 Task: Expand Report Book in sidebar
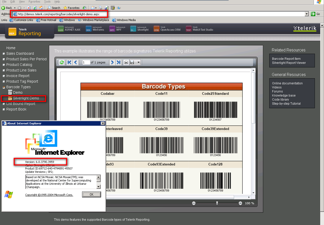click(x=4, y=109)
